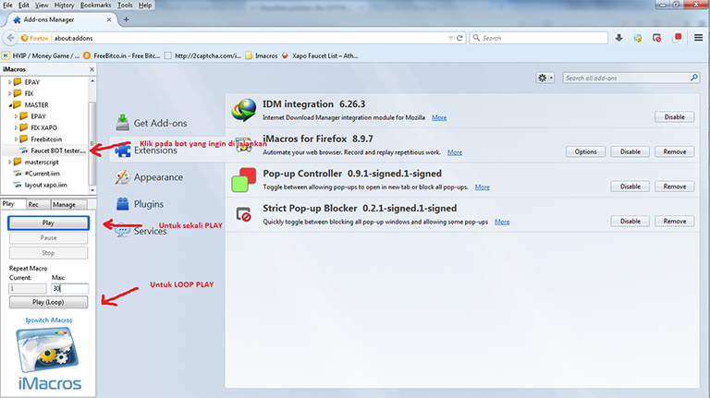This screenshot has width=710, height=398.
Task: Open the Edit menu
Action: click(23, 5)
